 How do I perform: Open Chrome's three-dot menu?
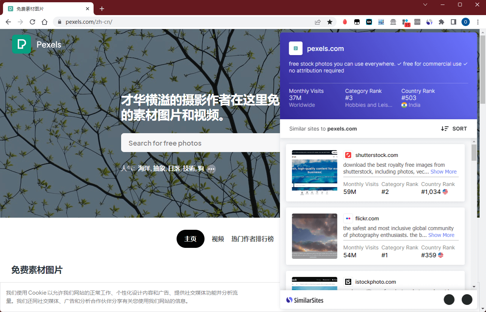(478, 22)
